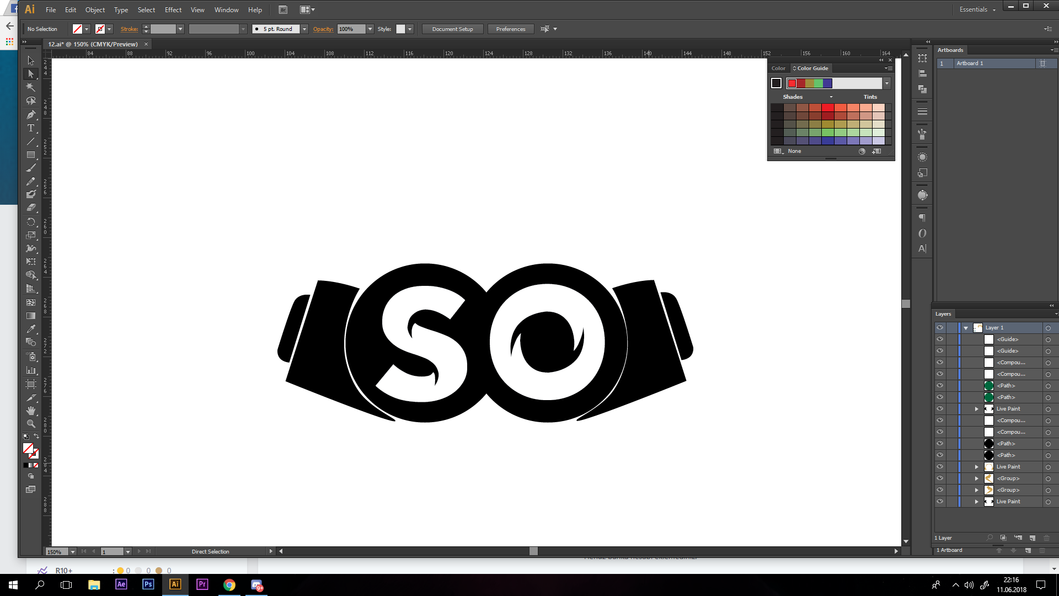Delete selection with Layers panel trash icon
This screenshot has width=1059, height=596.
[1046, 538]
